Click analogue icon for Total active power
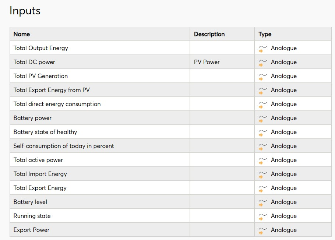Image resolution: width=335 pixels, height=240 pixels. click(x=262, y=160)
